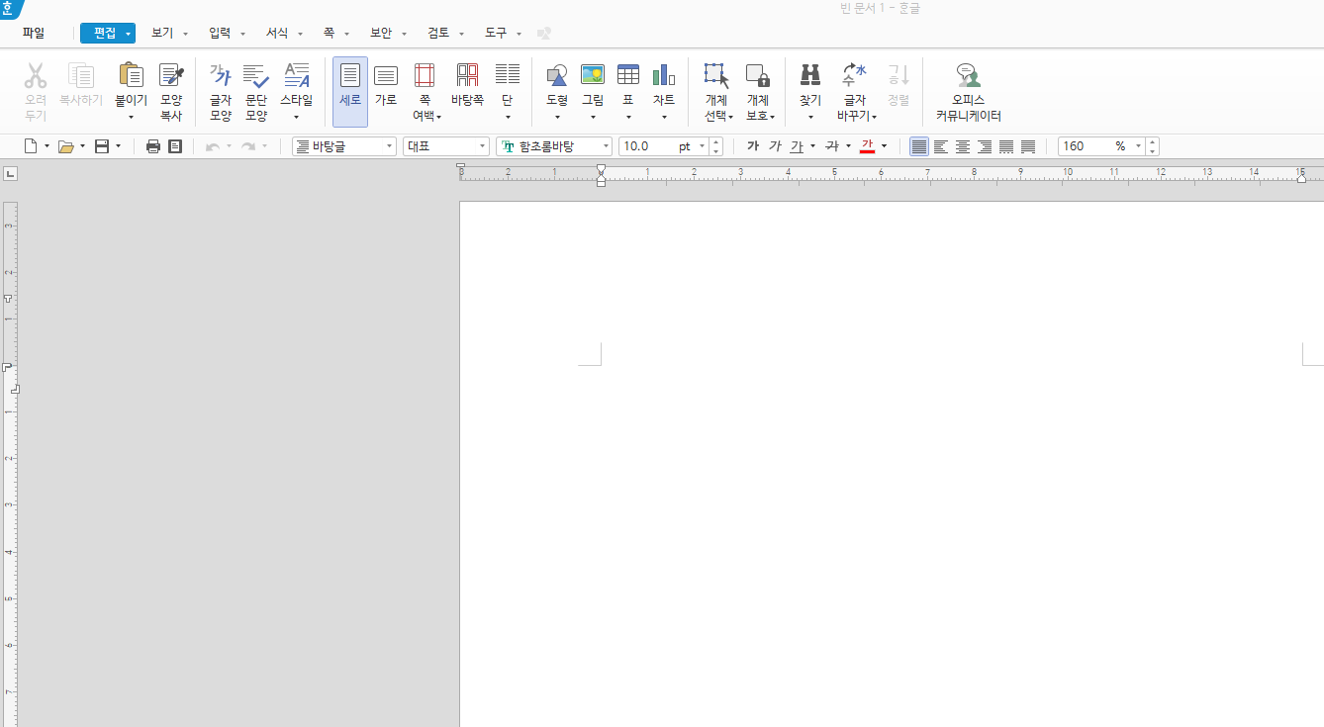Viewport: 1324px width, 727px height.
Task: Apply distributed alignment button
Action: pos(1006,146)
